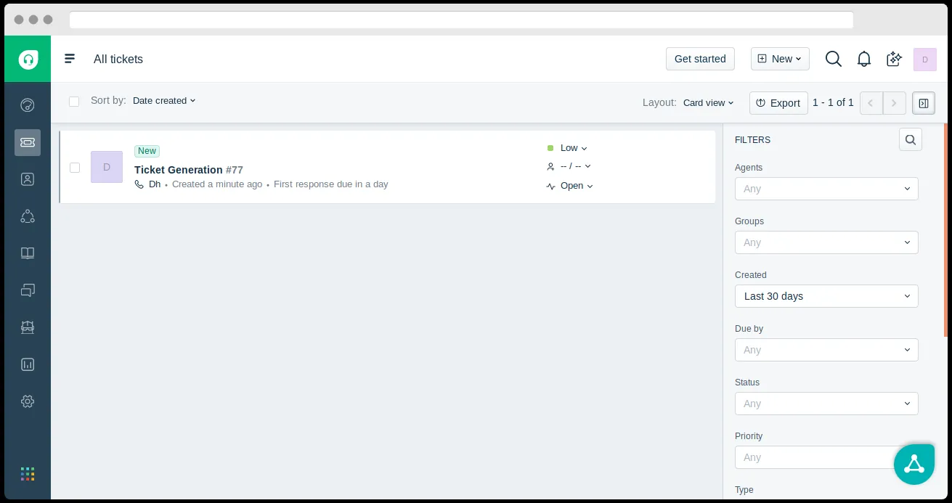Open the Solutions book icon in sidebar
The height and width of the screenshot is (503, 952).
pos(28,253)
